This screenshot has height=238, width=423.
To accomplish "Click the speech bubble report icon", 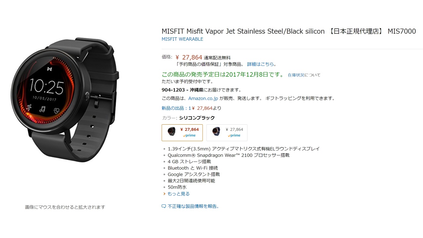I will (164, 206).
